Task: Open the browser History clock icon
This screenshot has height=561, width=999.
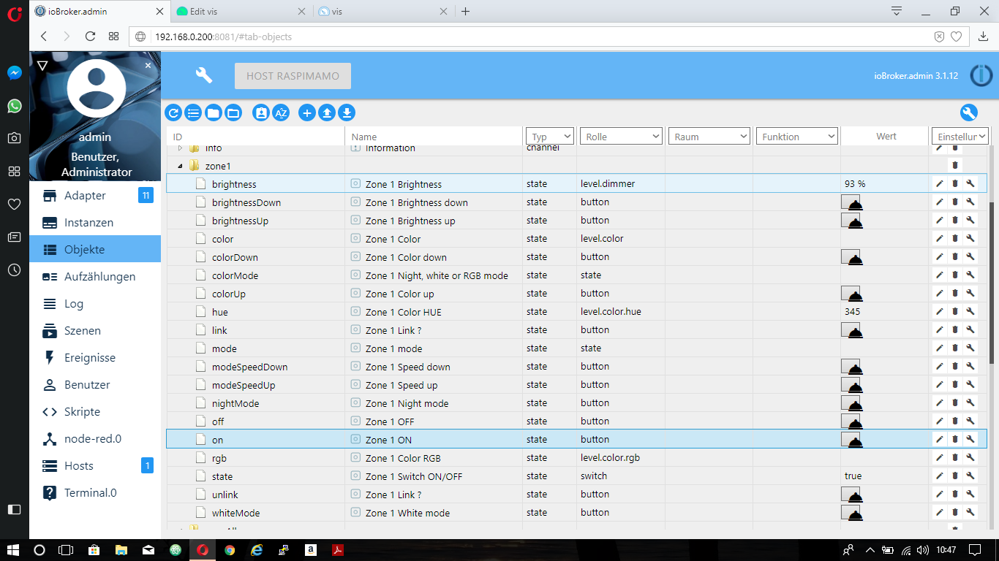Action: (15, 270)
